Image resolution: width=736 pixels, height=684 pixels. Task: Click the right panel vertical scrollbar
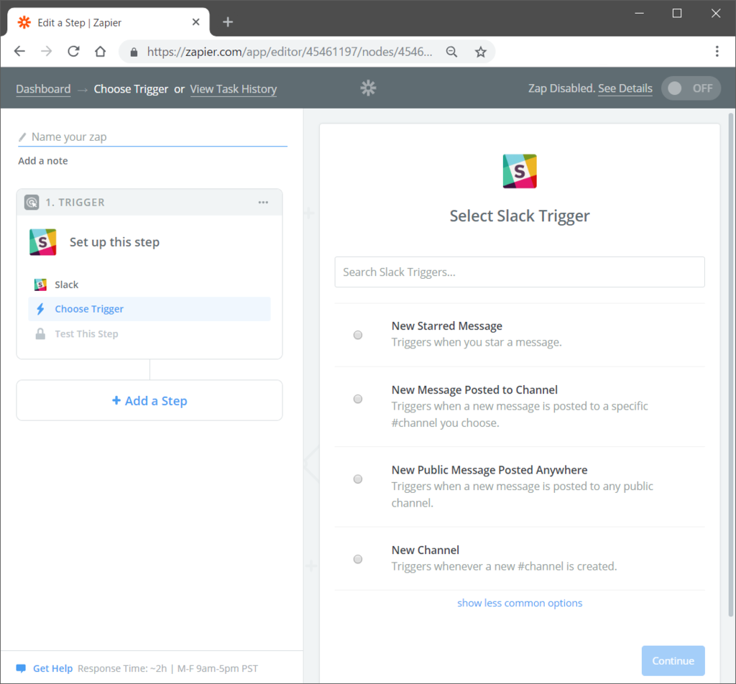pyautogui.click(x=731, y=364)
